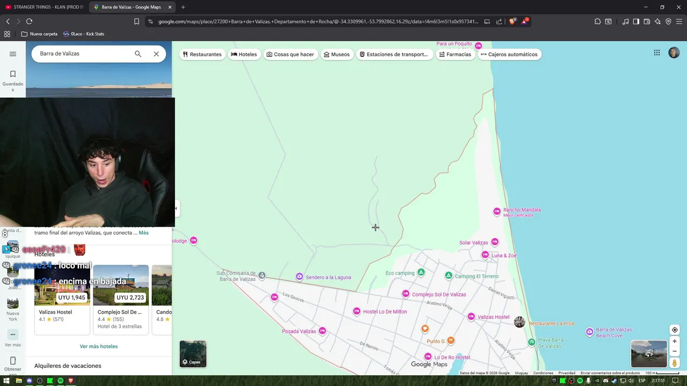The height and width of the screenshot is (386, 687).
Task: Filter map by Farmacias
Action: pos(455,54)
